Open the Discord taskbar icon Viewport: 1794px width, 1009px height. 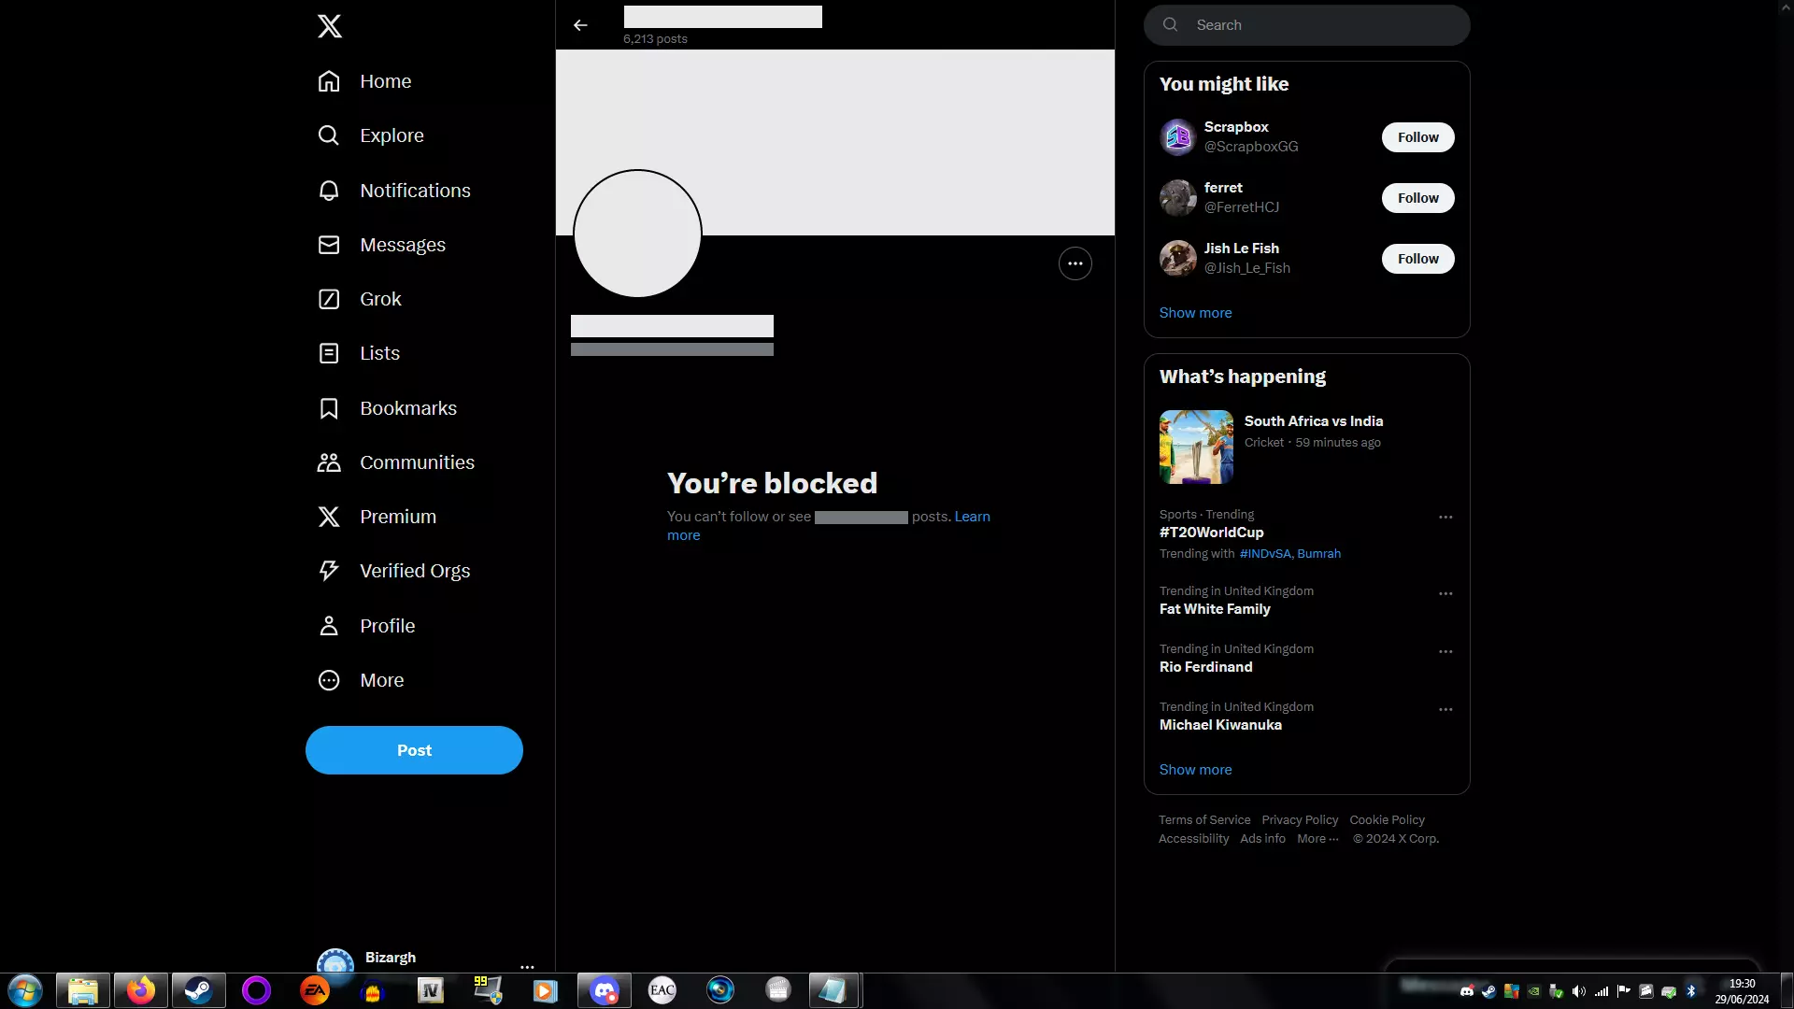point(605,990)
